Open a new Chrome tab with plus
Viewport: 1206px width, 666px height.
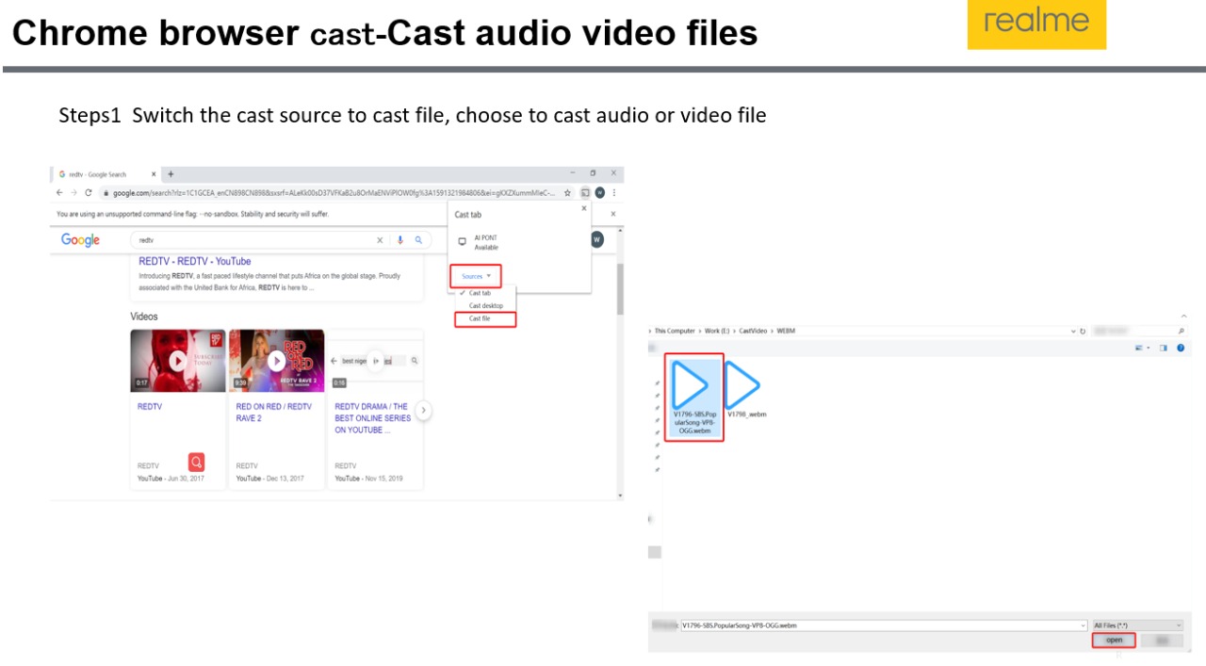(x=171, y=174)
